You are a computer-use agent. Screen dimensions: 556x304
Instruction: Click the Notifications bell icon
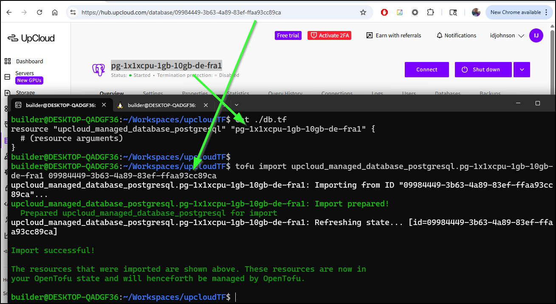point(440,36)
